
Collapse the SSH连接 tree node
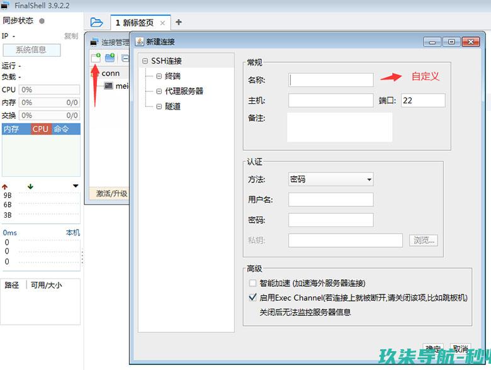145,61
